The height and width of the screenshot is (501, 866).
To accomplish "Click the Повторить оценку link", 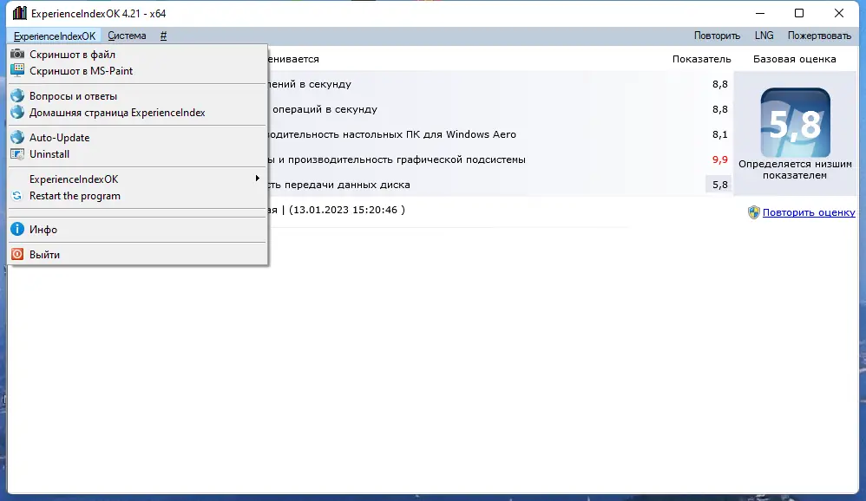I will [x=809, y=212].
